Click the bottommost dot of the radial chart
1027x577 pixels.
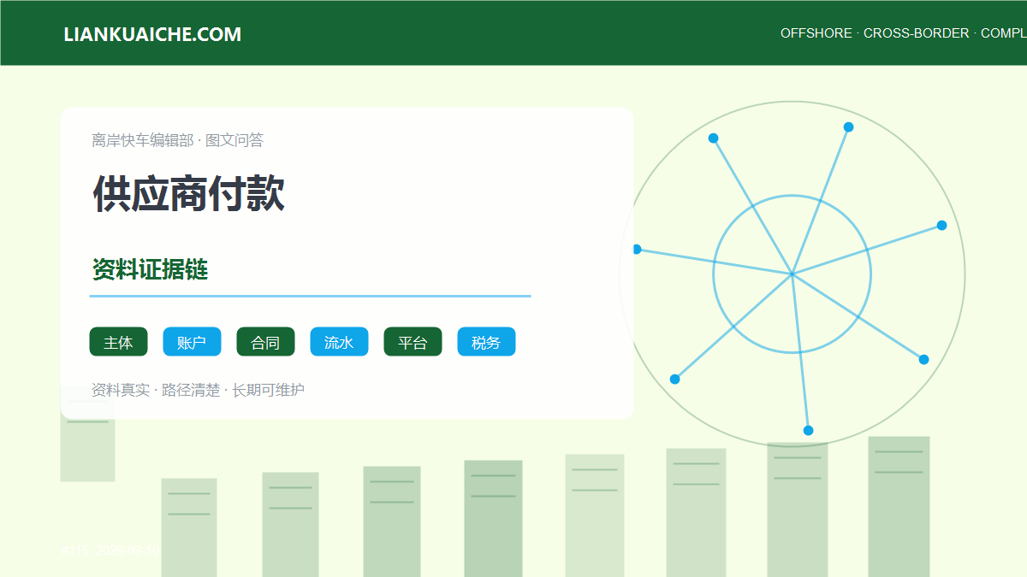pyautogui.click(x=808, y=431)
